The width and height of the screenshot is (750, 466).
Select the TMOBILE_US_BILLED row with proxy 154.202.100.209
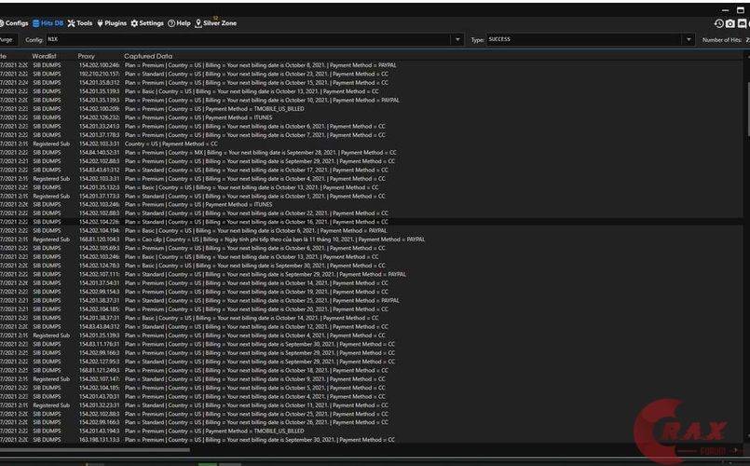(x=371, y=109)
